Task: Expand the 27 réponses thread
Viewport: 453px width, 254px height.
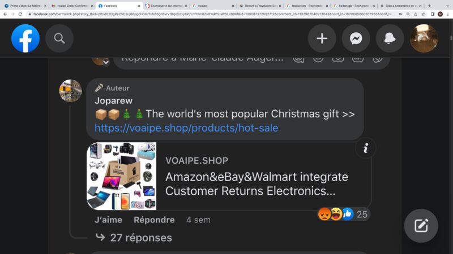Action: click(134, 238)
